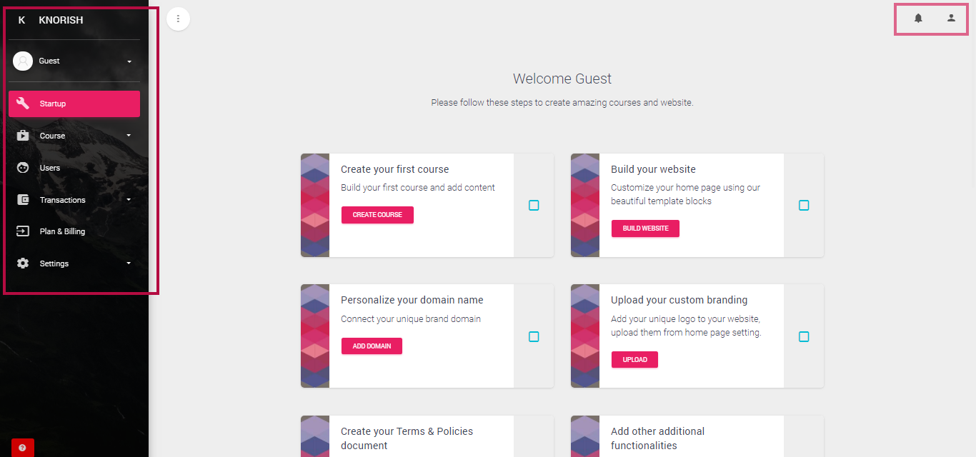Screen dimensions: 976x457
Task: Click the Users face icon in sidebar
Action: click(23, 168)
